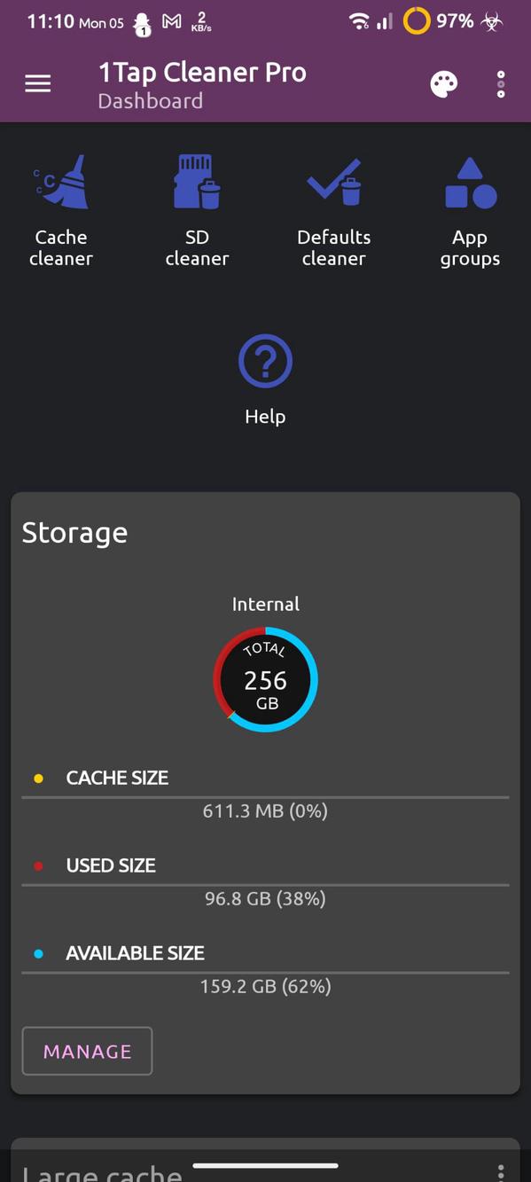Viewport: 531px width, 1182px height.
Task: Launch the Defaults cleaner
Action: point(333,204)
